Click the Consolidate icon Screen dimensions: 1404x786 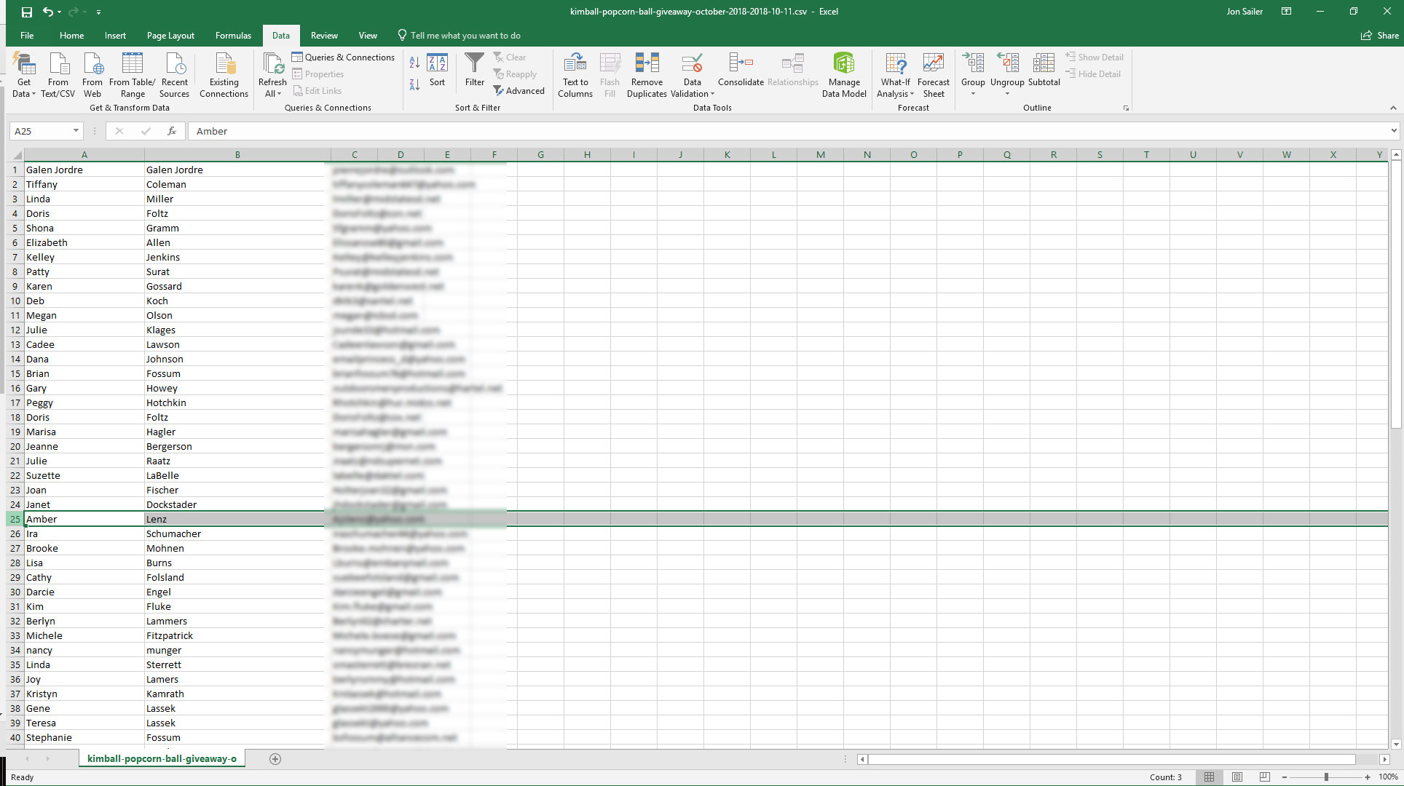tap(741, 64)
